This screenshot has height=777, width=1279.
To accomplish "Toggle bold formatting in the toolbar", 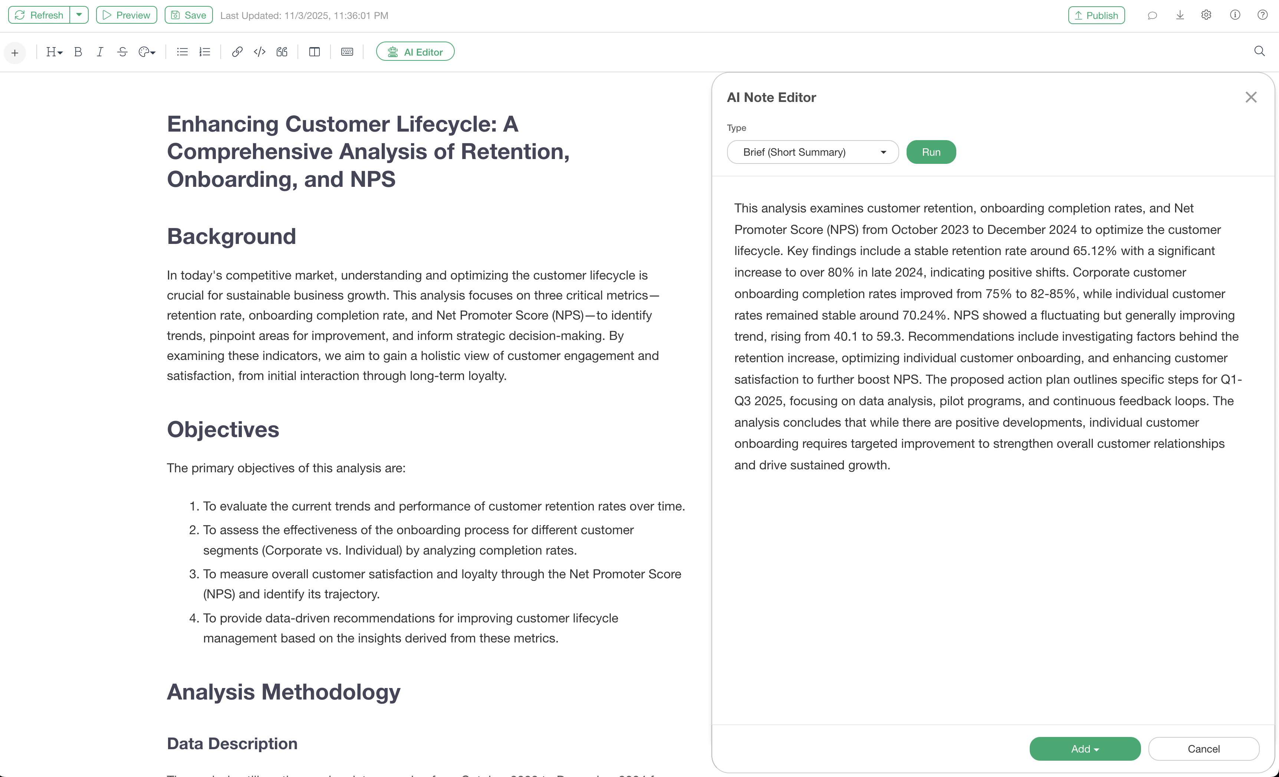I will coord(78,52).
